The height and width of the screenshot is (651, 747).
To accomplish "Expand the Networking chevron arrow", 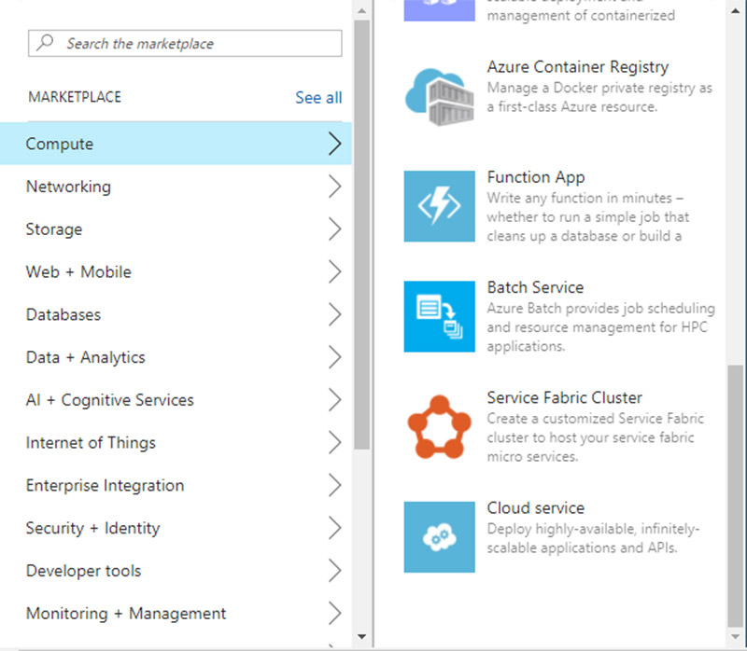I will tap(335, 187).
